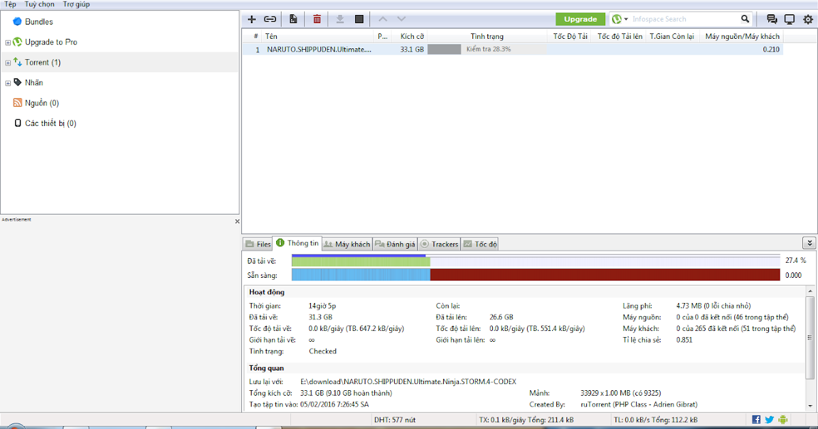Stop the torrent using the square stop icon
Screen dimensions: 818x429
pos(359,18)
